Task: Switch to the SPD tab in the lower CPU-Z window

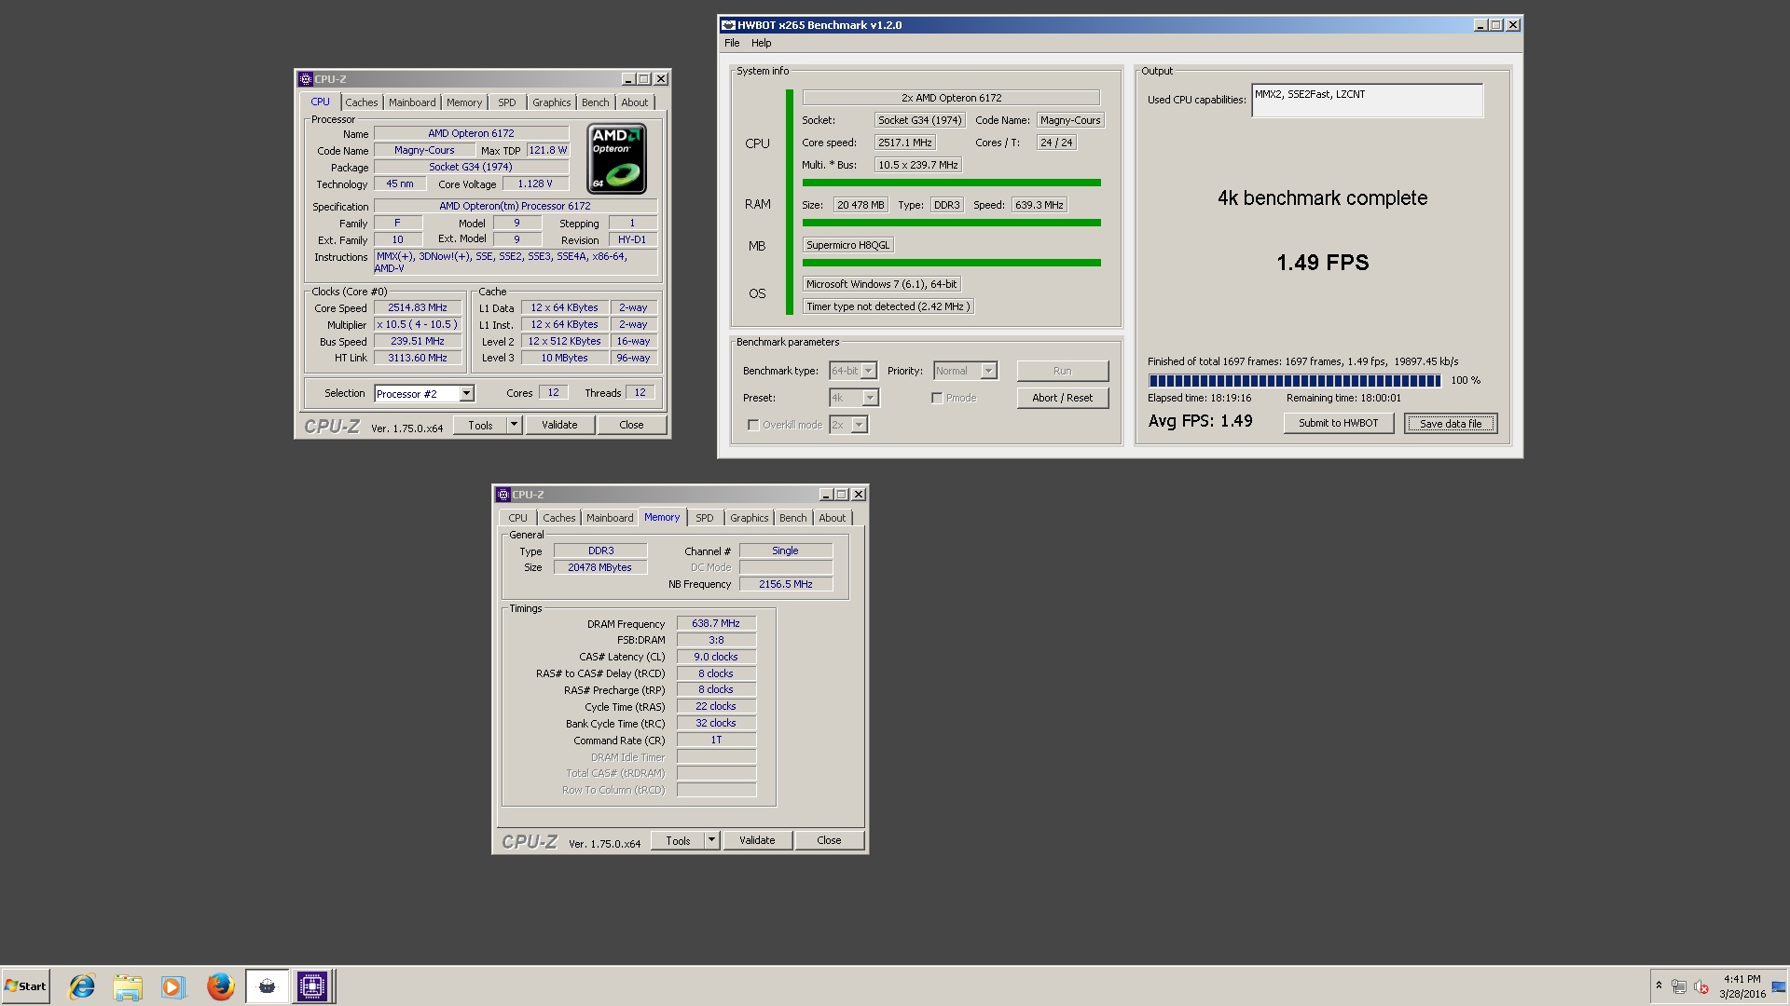Action: point(704,518)
